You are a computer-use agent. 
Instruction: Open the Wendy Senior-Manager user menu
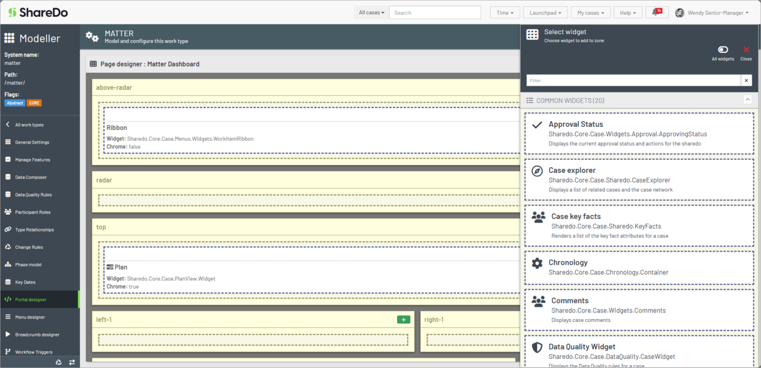coord(712,12)
